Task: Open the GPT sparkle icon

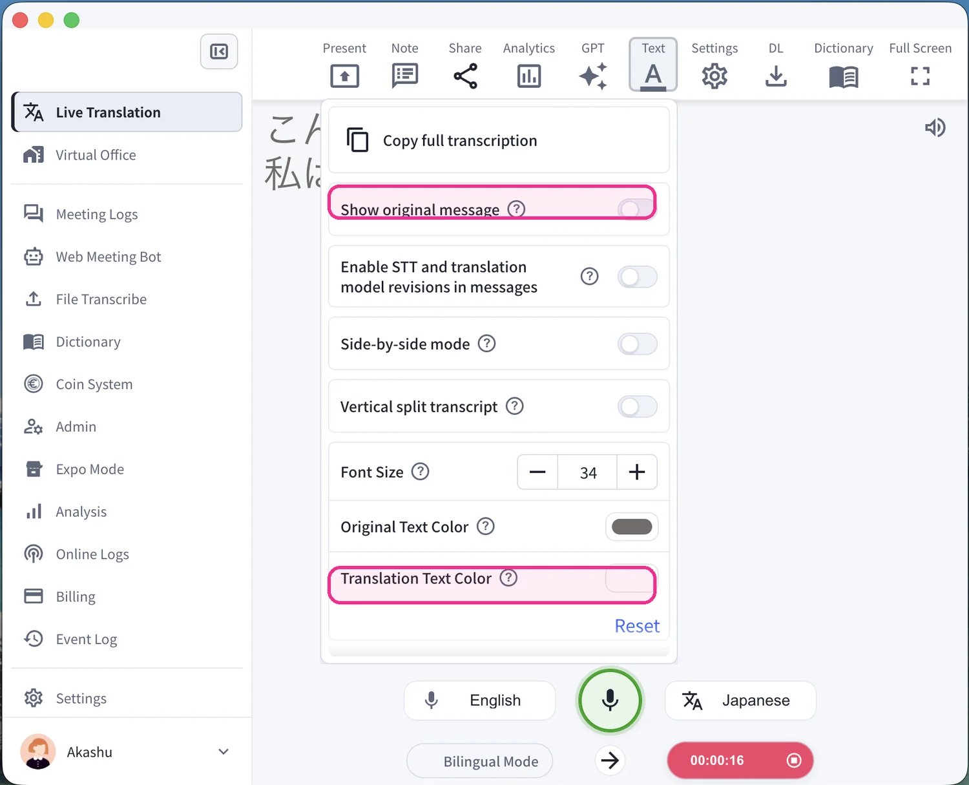Action: (x=593, y=76)
